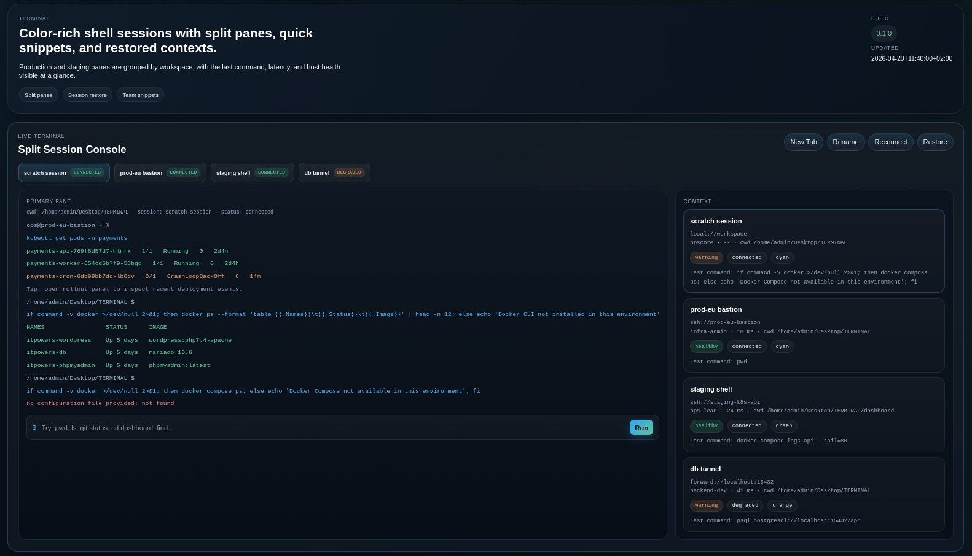Click 'kubectl get pods -n payments' command line
The width and height of the screenshot is (972, 556).
[x=77, y=238]
